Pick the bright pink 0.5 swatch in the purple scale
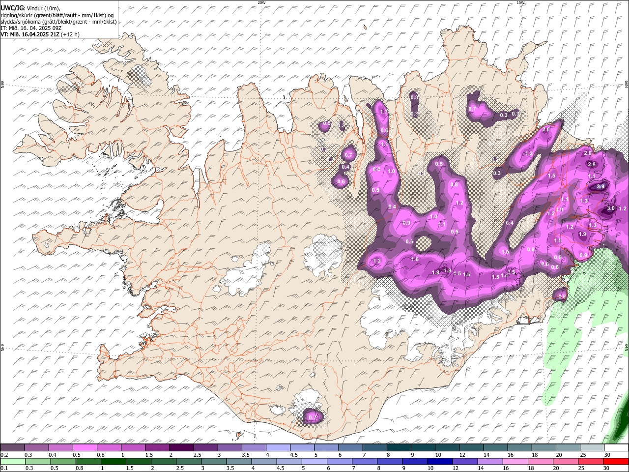 coord(85,448)
